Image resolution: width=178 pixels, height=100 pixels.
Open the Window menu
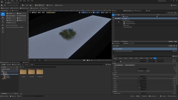click(x=12, y=1)
